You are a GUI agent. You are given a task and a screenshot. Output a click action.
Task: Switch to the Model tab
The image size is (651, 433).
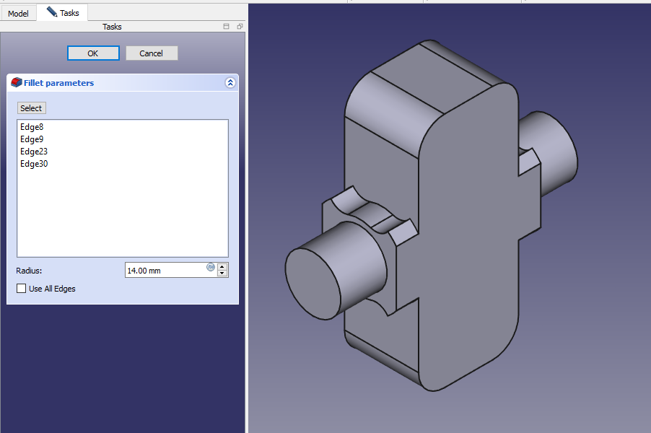pos(18,13)
